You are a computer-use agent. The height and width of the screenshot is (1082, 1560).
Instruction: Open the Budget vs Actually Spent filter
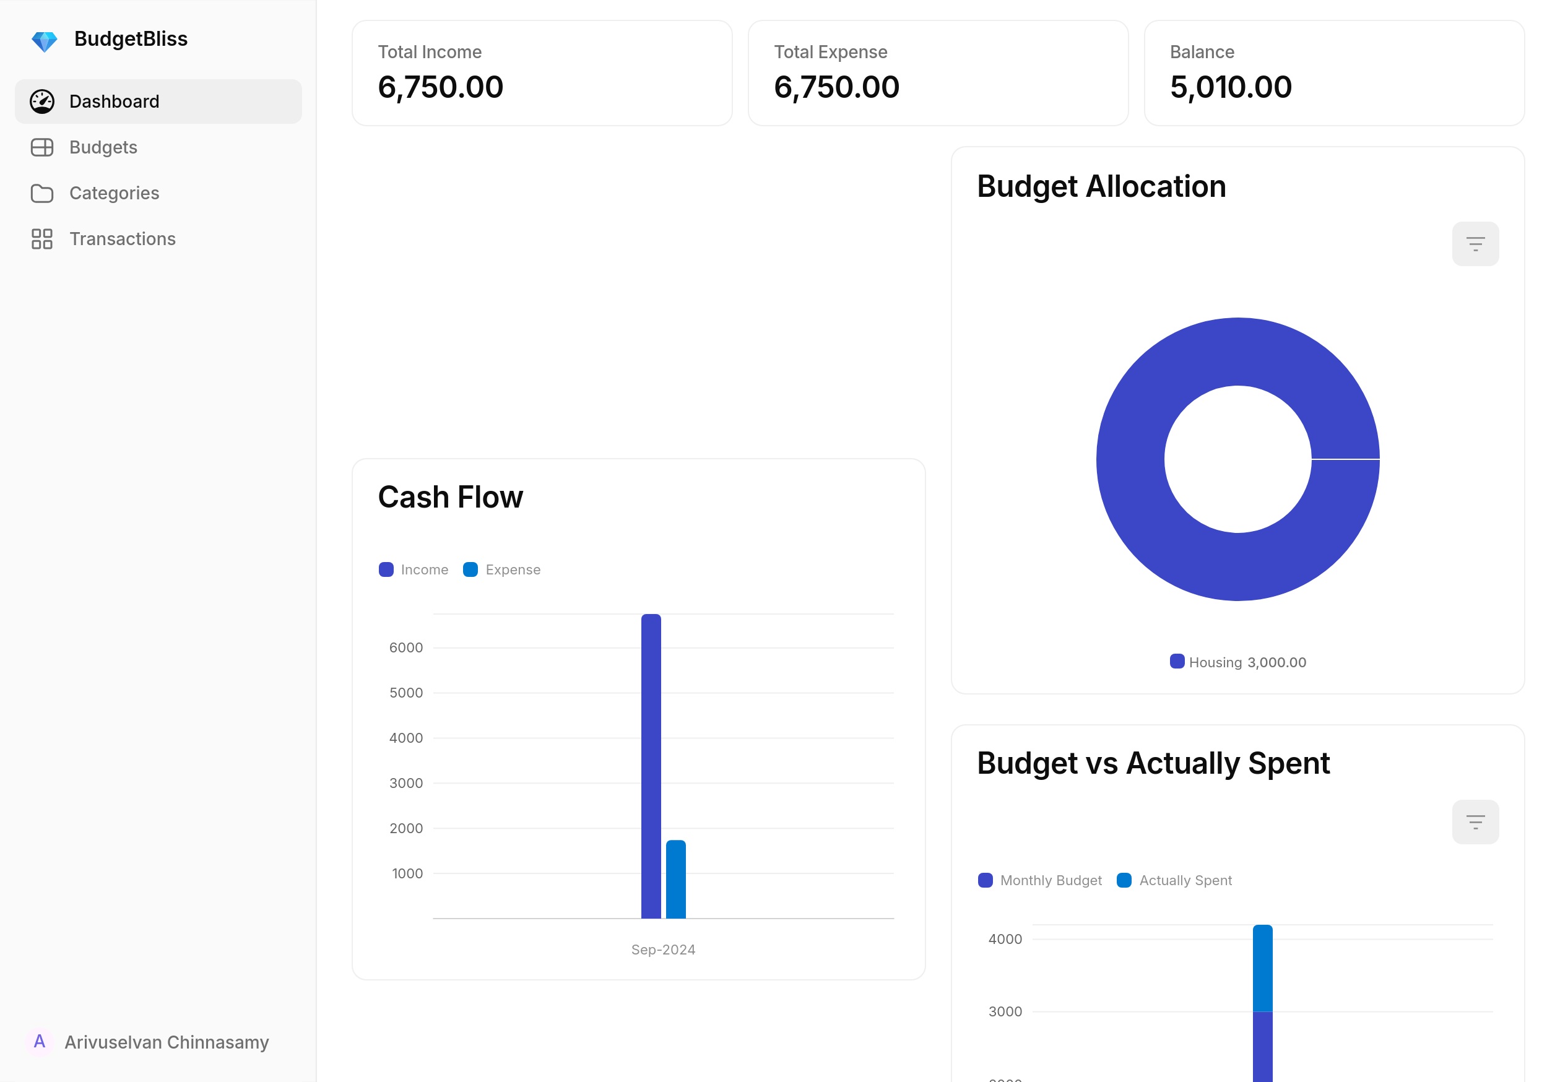[1475, 821]
